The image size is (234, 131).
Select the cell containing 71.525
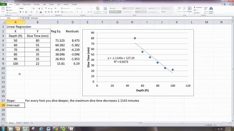[58, 40]
